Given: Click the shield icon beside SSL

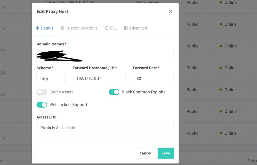Looking at the screenshot, I should point(107,28).
